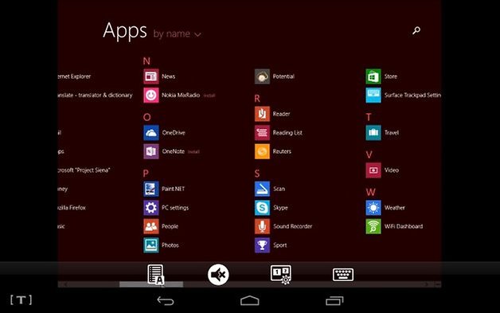Viewport: 500px width, 313px height.
Task: Tap the [T] indicator in navigation bar
Action: point(21,300)
